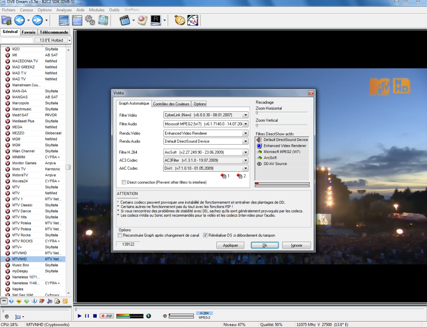
Task: Click the green circular icon beside level meter
Action: pos(148,316)
